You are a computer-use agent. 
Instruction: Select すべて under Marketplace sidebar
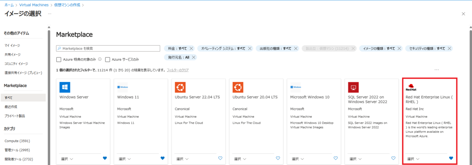point(24,97)
